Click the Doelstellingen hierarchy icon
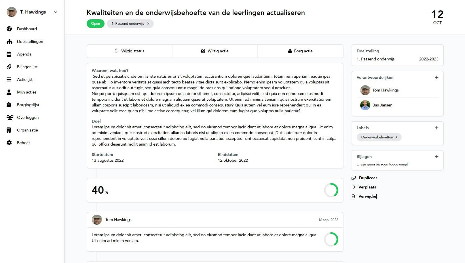 pos(9,41)
